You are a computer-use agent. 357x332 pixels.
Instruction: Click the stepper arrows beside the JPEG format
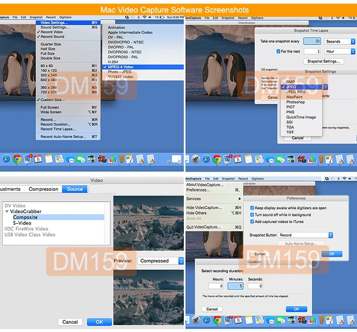click(325, 87)
